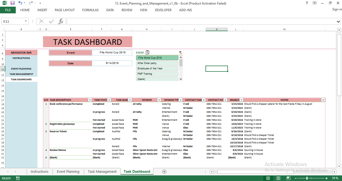Zoom out with minus button
Screen dimensions: 342x181
(x=296, y=178)
